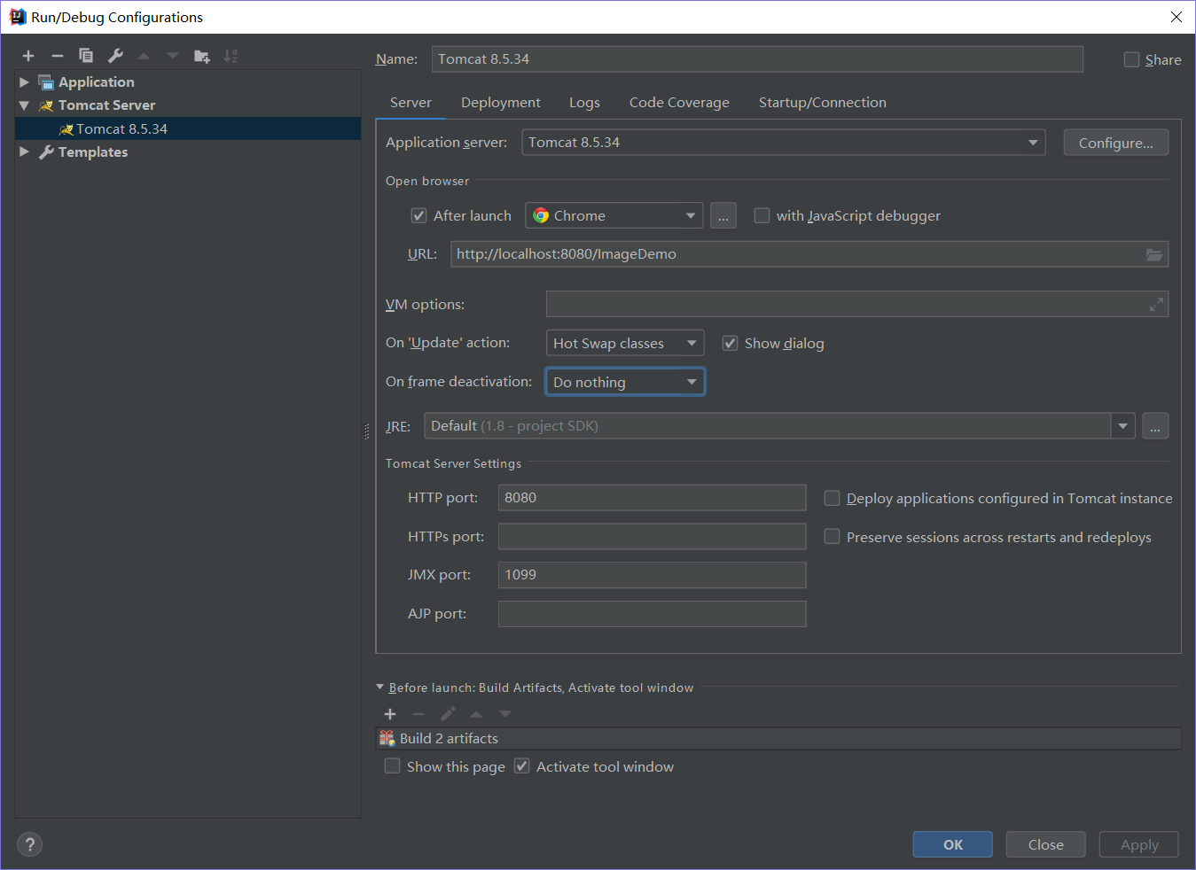Click Application group icon in tree

tap(46, 82)
